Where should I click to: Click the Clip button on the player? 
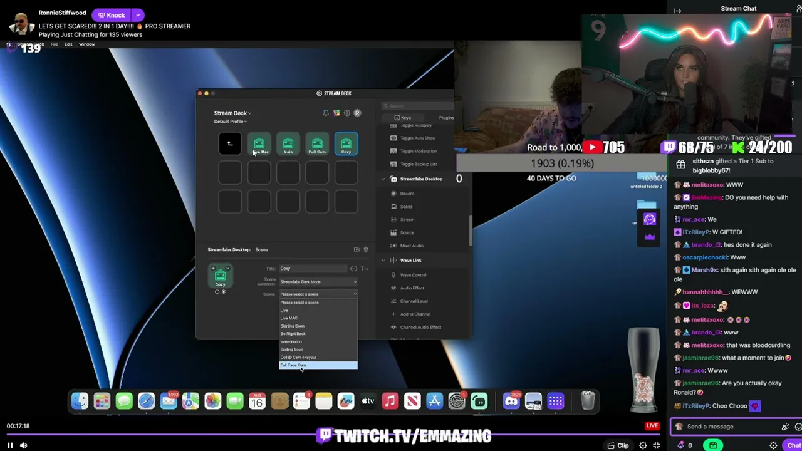pyautogui.click(x=618, y=445)
